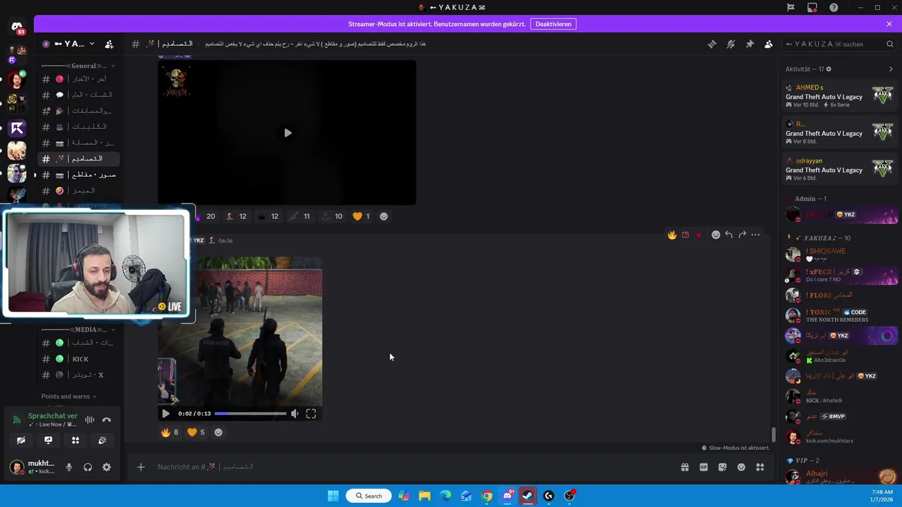
Task: Dismiss the streamer mode banner
Action: pos(889,24)
